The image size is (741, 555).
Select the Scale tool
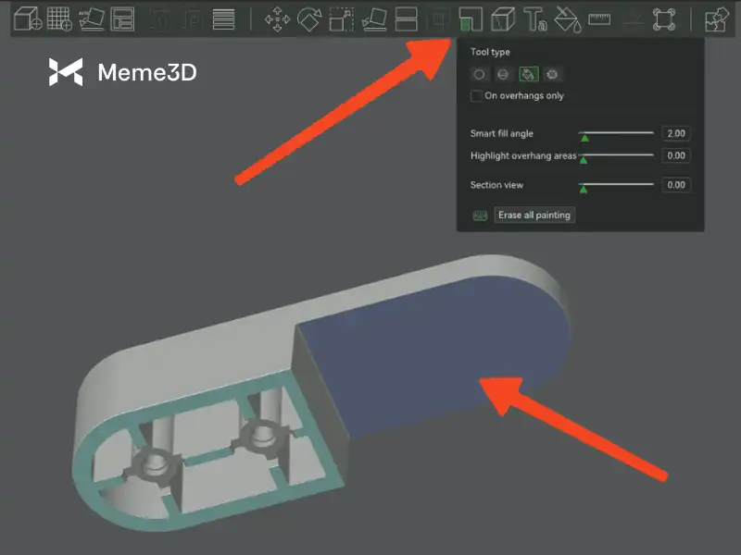(x=340, y=18)
